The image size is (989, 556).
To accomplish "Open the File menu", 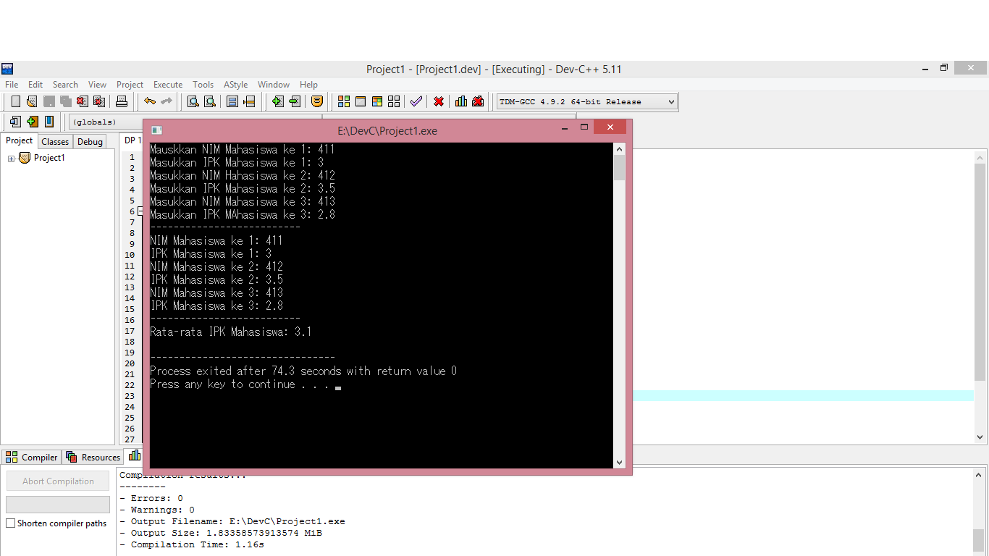I will (12, 85).
